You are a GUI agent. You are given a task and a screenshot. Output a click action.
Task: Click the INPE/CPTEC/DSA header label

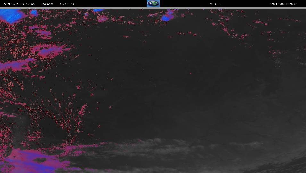tap(19, 4)
